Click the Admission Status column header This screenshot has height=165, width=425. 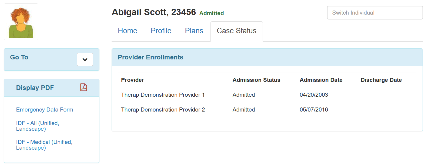(x=256, y=80)
